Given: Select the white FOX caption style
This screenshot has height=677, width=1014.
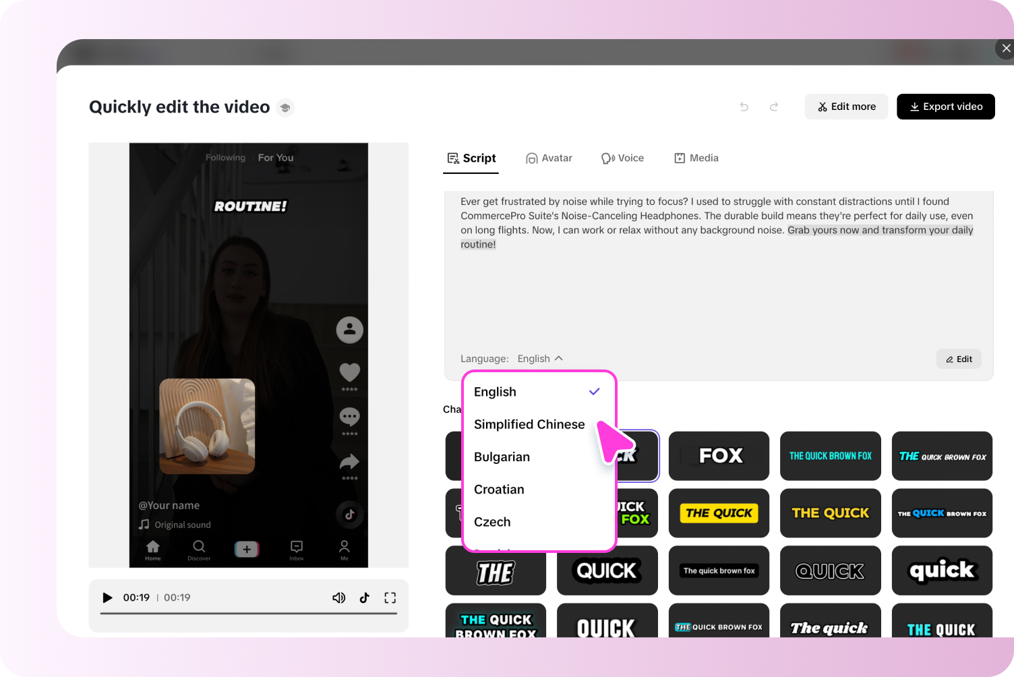Looking at the screenshot, I should click(x=719, y=456).
